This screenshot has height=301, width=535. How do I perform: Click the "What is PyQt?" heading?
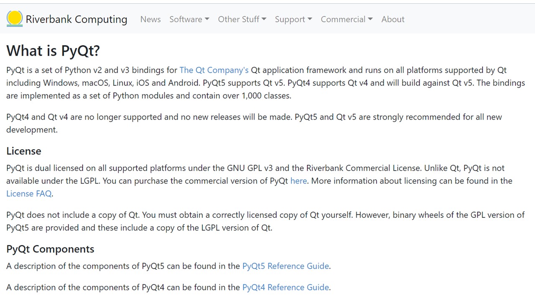53,51
